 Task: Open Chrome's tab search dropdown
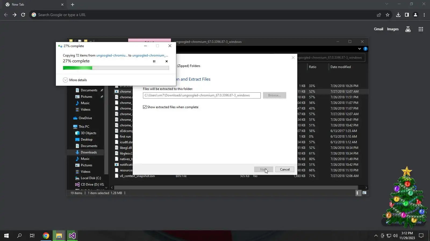(387, 4)
